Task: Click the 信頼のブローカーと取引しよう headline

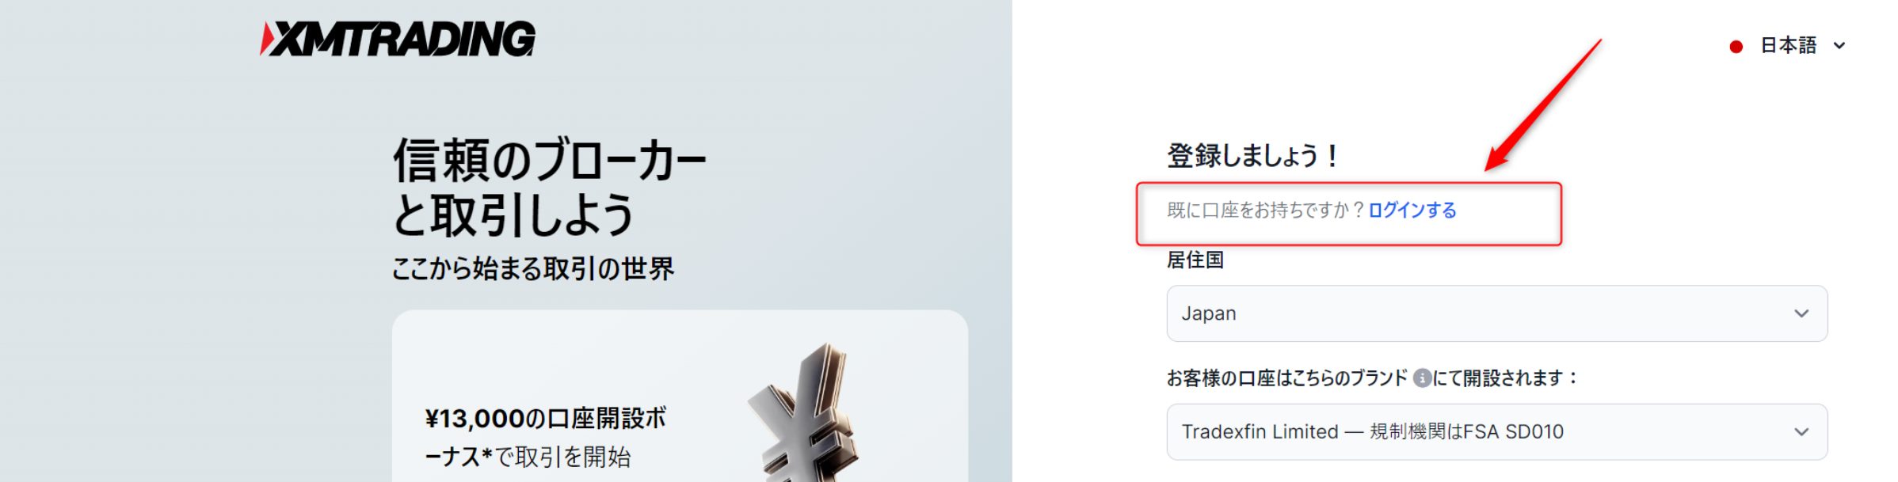Action: click(x=549, y=188)
